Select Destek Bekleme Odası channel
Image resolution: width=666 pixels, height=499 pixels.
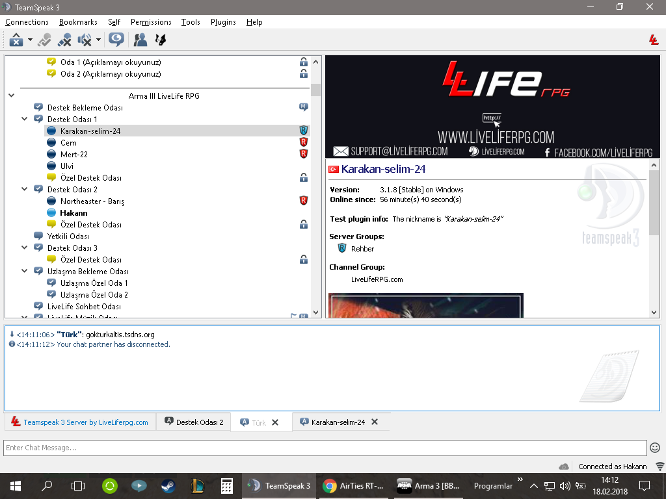[85, 107]
